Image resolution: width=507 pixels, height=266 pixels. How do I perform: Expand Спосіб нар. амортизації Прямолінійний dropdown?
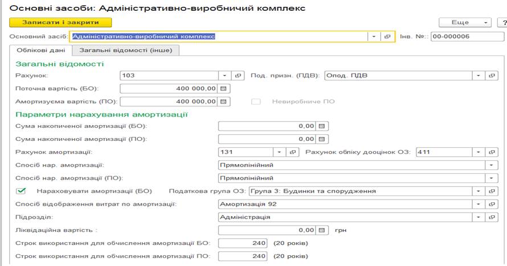click(x=490, y=165)
